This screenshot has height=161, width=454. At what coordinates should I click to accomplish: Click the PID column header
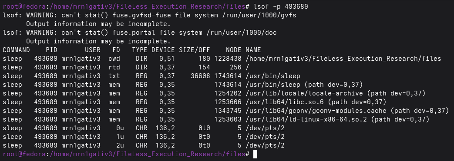pos(51,50)
